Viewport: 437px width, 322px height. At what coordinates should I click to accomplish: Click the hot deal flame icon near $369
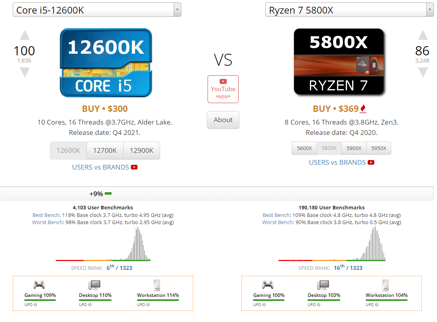pos(363,109)
